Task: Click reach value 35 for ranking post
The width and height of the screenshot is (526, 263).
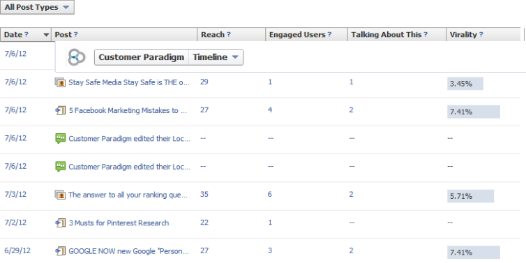Action: (204, 195)
